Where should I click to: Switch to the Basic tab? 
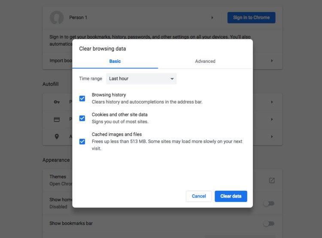click(115, 61)
